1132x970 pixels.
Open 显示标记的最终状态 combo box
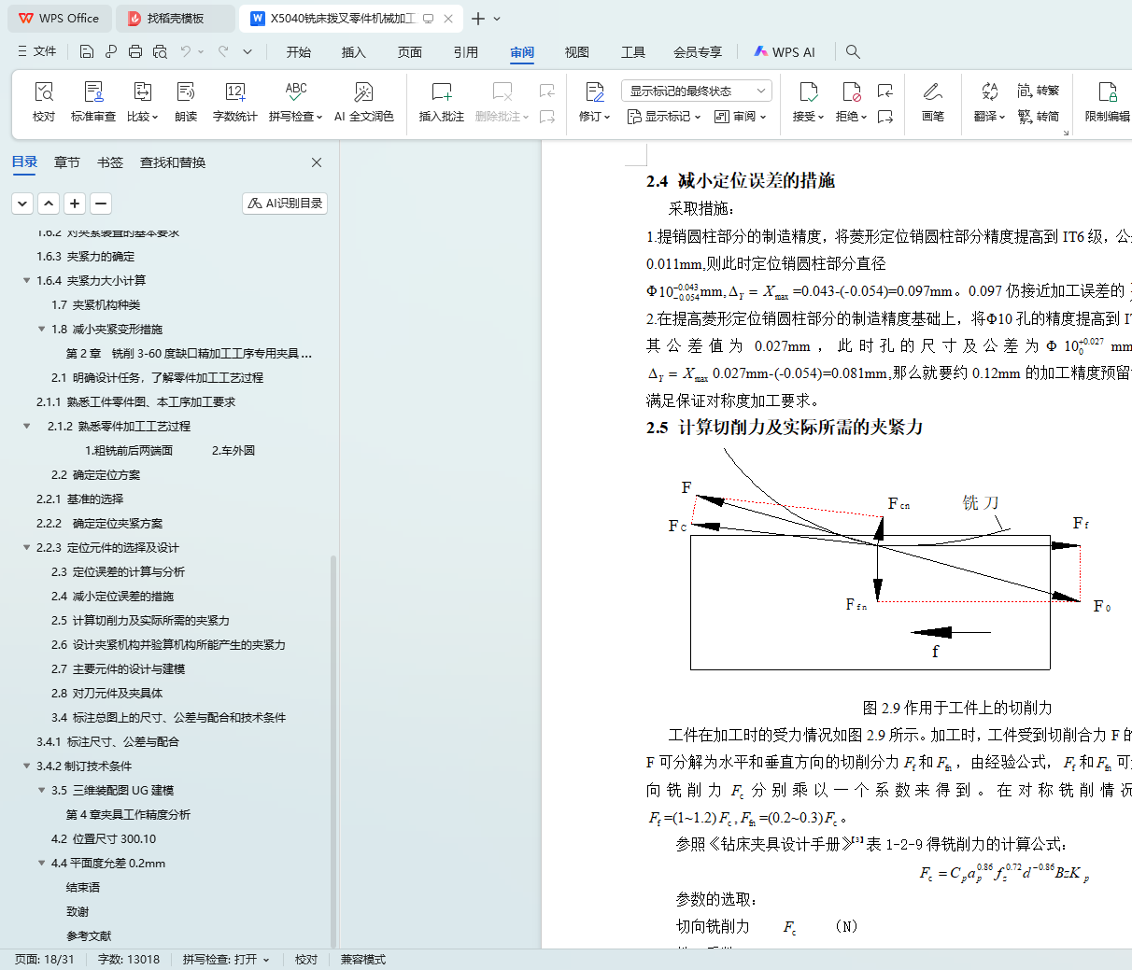click(x=696, y=91)
